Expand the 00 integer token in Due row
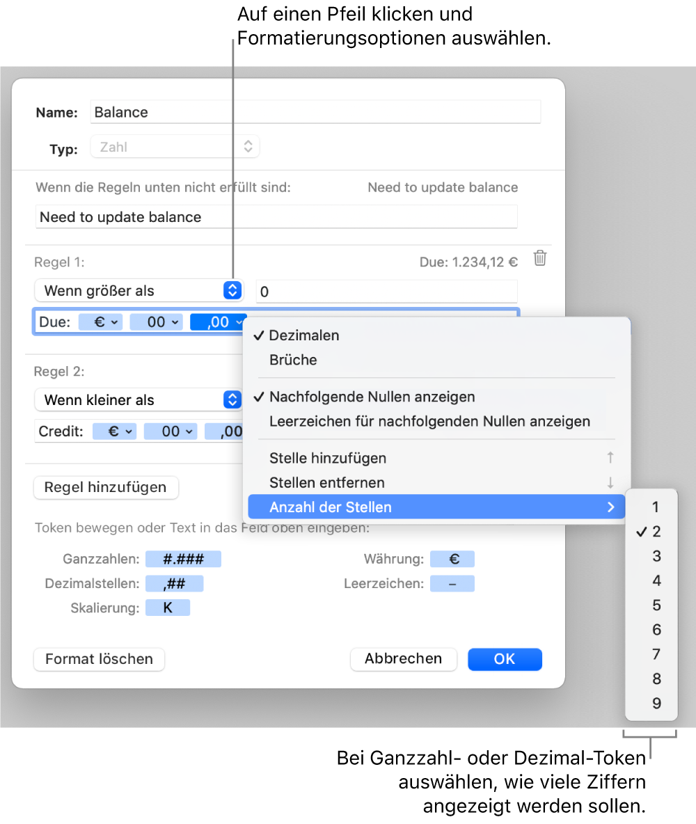This screenshot has height=824, width=696. 157,322
